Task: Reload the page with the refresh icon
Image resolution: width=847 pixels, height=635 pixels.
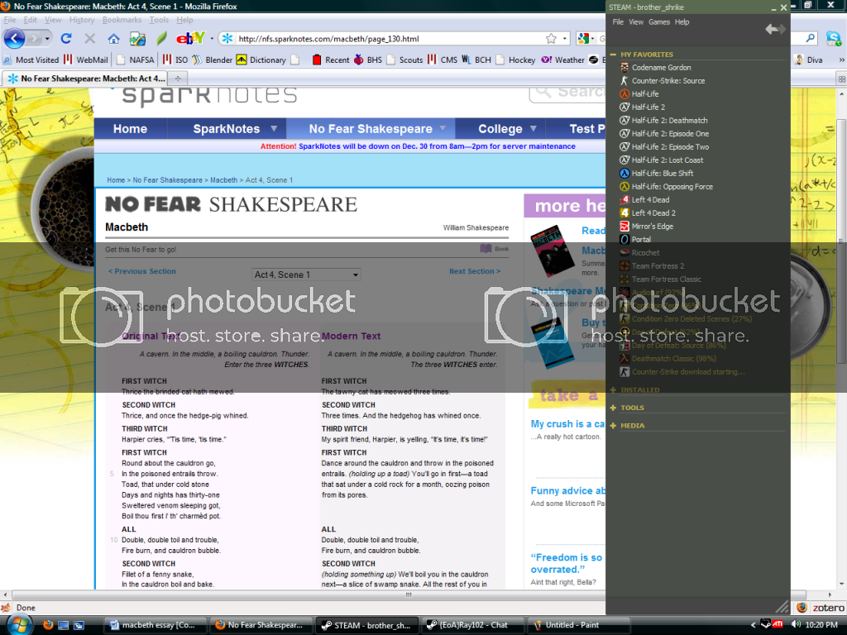Action: [x=66, y=38]
